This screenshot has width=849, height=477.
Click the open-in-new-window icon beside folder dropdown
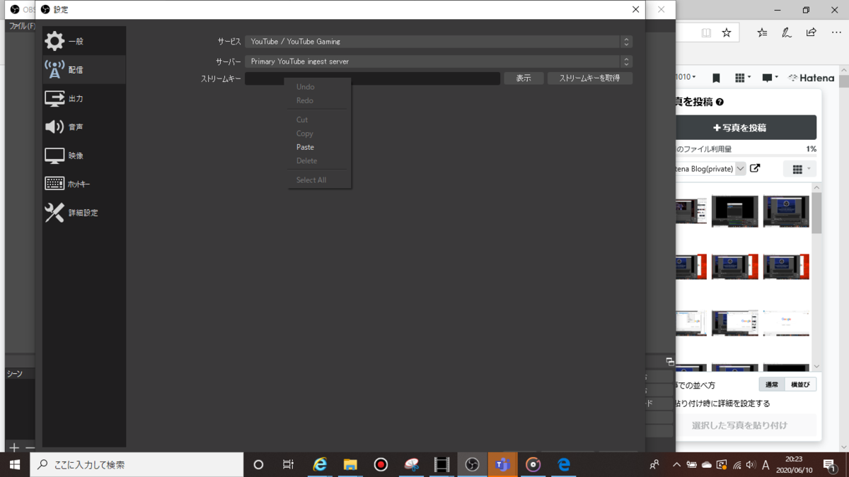point(755,168)
